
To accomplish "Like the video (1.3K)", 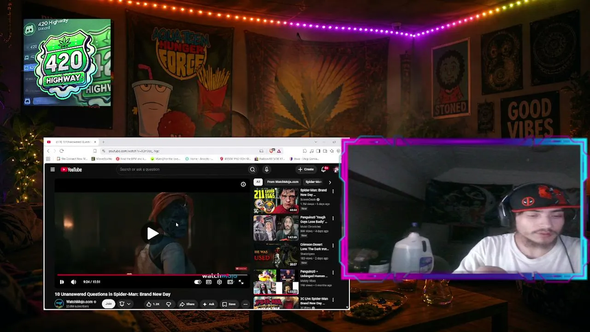I will (x=153, y=304).
